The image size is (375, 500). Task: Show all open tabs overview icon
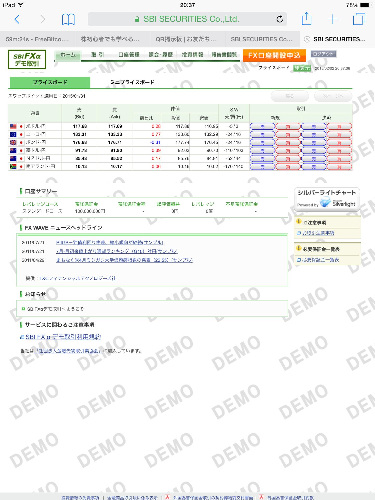pyautogui.click(x=359, y=19)
